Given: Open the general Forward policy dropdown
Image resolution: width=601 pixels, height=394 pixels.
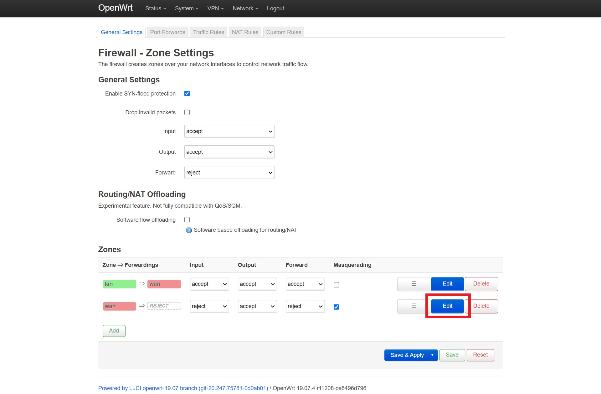Looking at the screenshot, I should point(229,173).
